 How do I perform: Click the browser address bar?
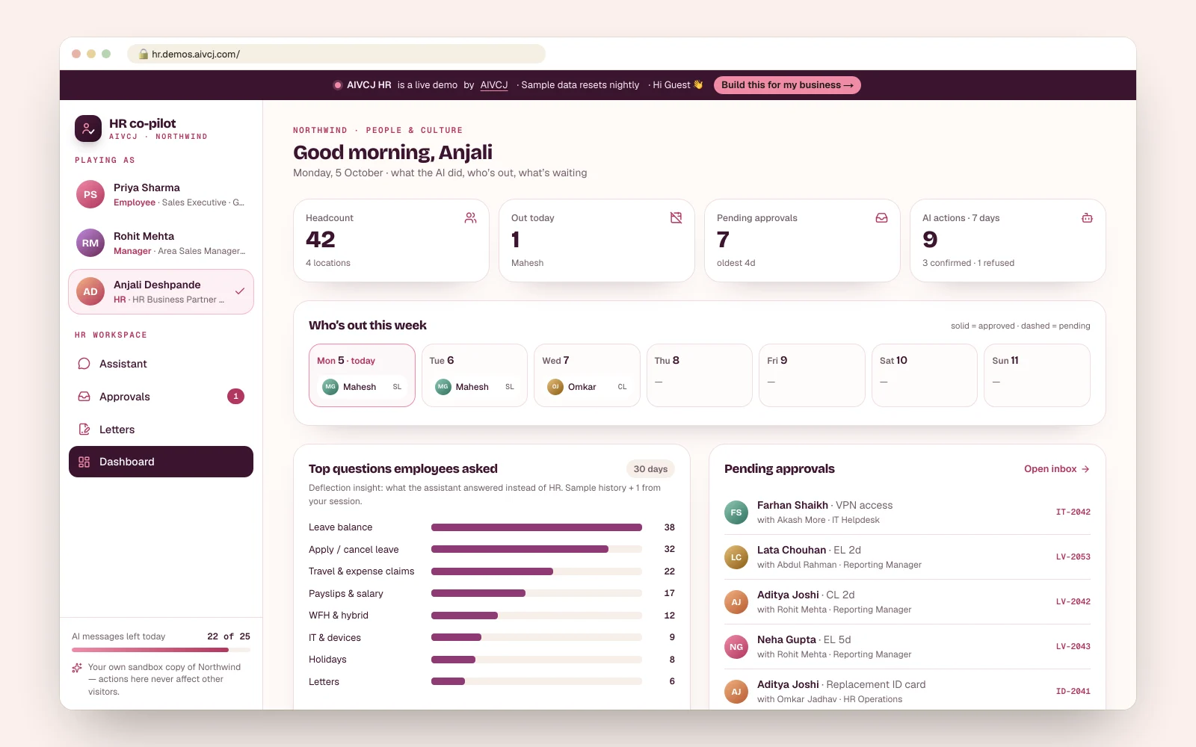pyautogui.click(x=336, y=54)
